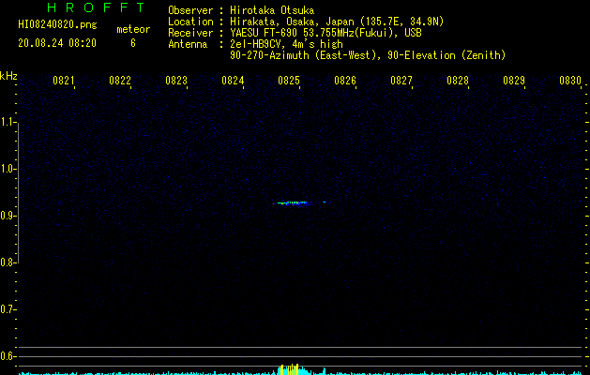The width and height of the screenshot is (590, 375).
Task: Click the 0.9 kHz axis label
Action: (x=8, y=216)
